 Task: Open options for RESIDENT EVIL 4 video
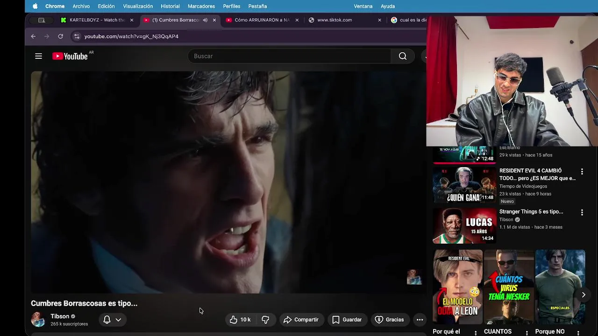click(x=582, y=172)
